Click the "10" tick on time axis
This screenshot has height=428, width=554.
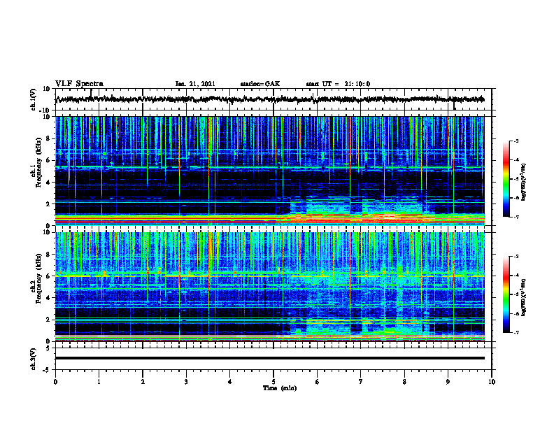492,382
